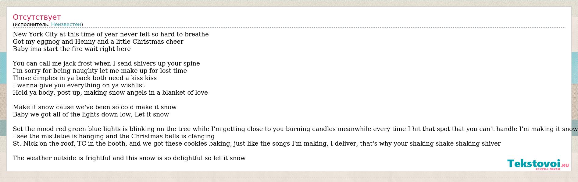Viewport: 578px width, 182px height.
Task: Click the dotted separator below the title
Action: [x=289, y=28]
